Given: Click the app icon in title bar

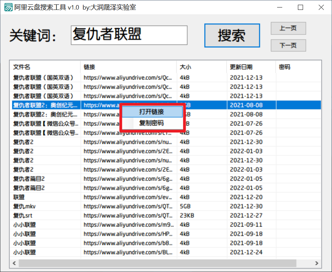Looking at the screenshot, I should pos(9,7).
